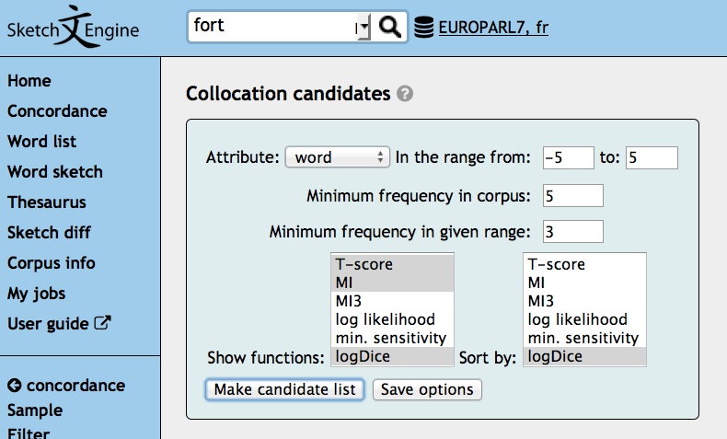
Task: Select min. sensitivity in Show functions list
Action: (392, 338)
